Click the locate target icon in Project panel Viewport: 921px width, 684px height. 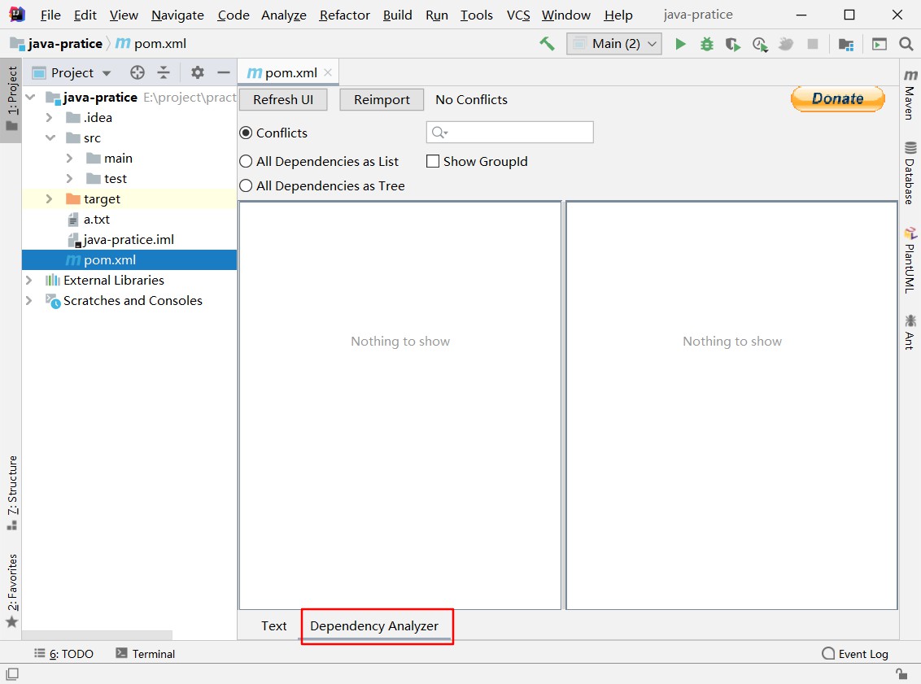point(137,72)
